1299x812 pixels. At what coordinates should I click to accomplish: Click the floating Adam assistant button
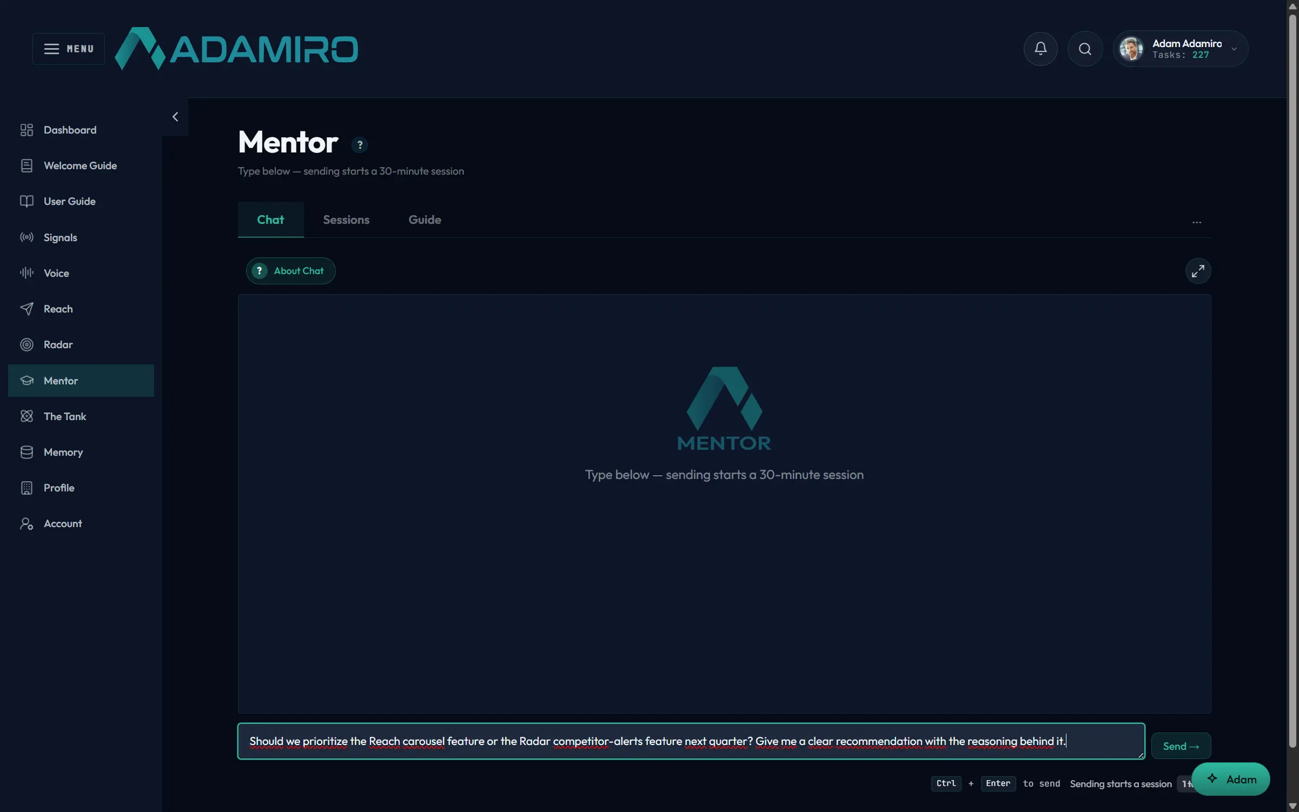1231,779
